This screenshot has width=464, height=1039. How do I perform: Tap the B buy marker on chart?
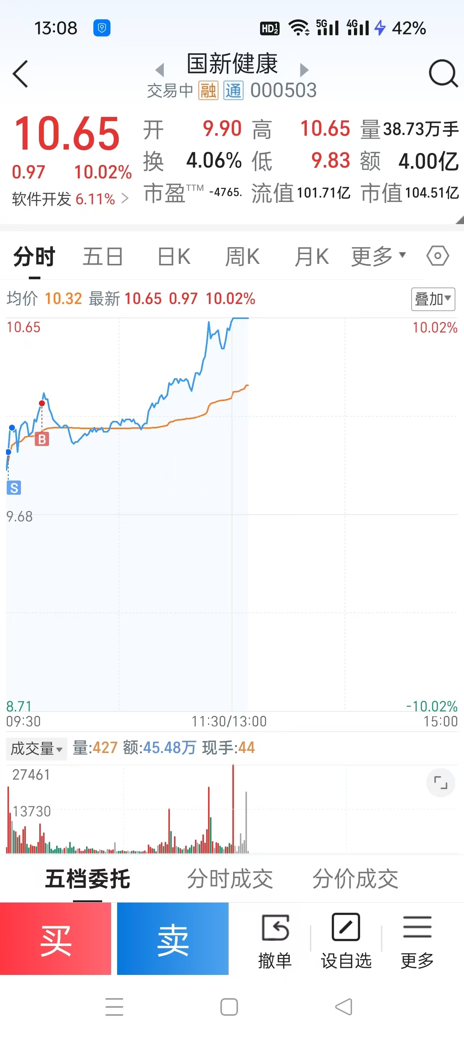pos(42,439)
